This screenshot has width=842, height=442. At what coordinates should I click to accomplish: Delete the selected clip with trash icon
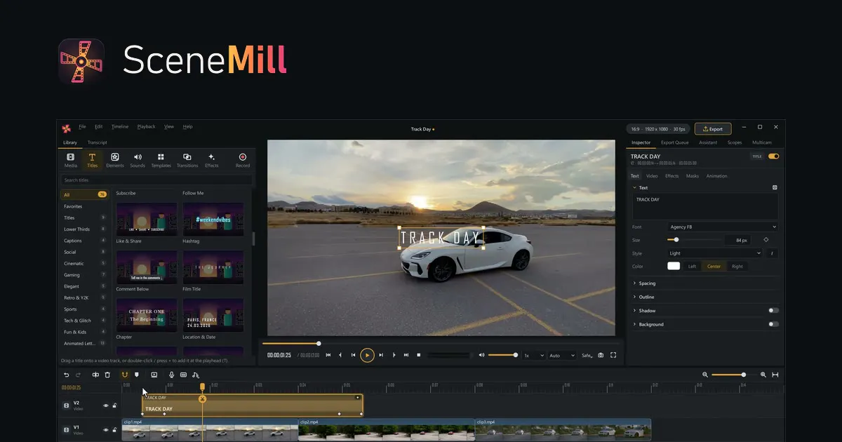[107, 375]
